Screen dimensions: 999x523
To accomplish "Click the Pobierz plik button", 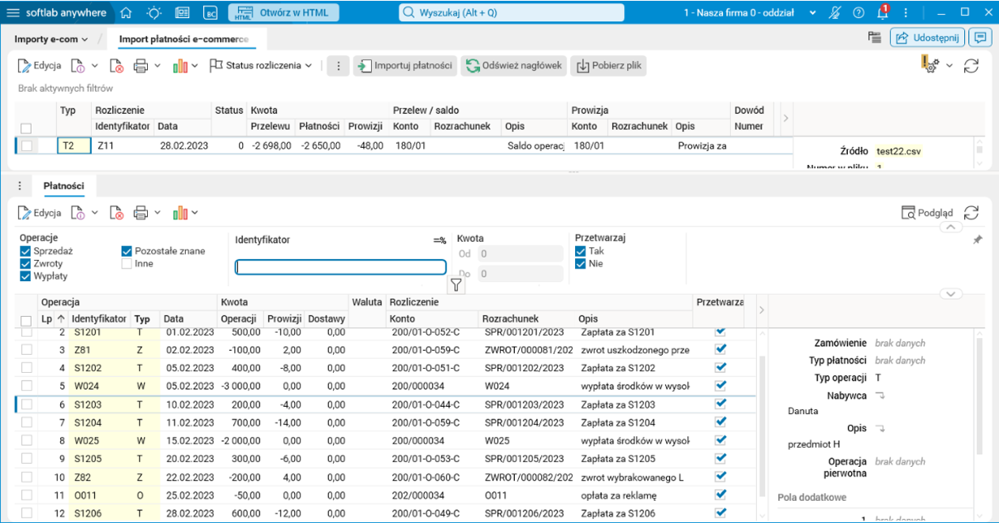I will point(608,66).
